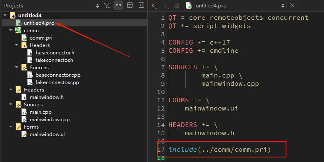This screenshot has height=162, width=324.
Task: Open the Projects view selector dropdown
Action: pyautogui.click(x=97, y=6)
